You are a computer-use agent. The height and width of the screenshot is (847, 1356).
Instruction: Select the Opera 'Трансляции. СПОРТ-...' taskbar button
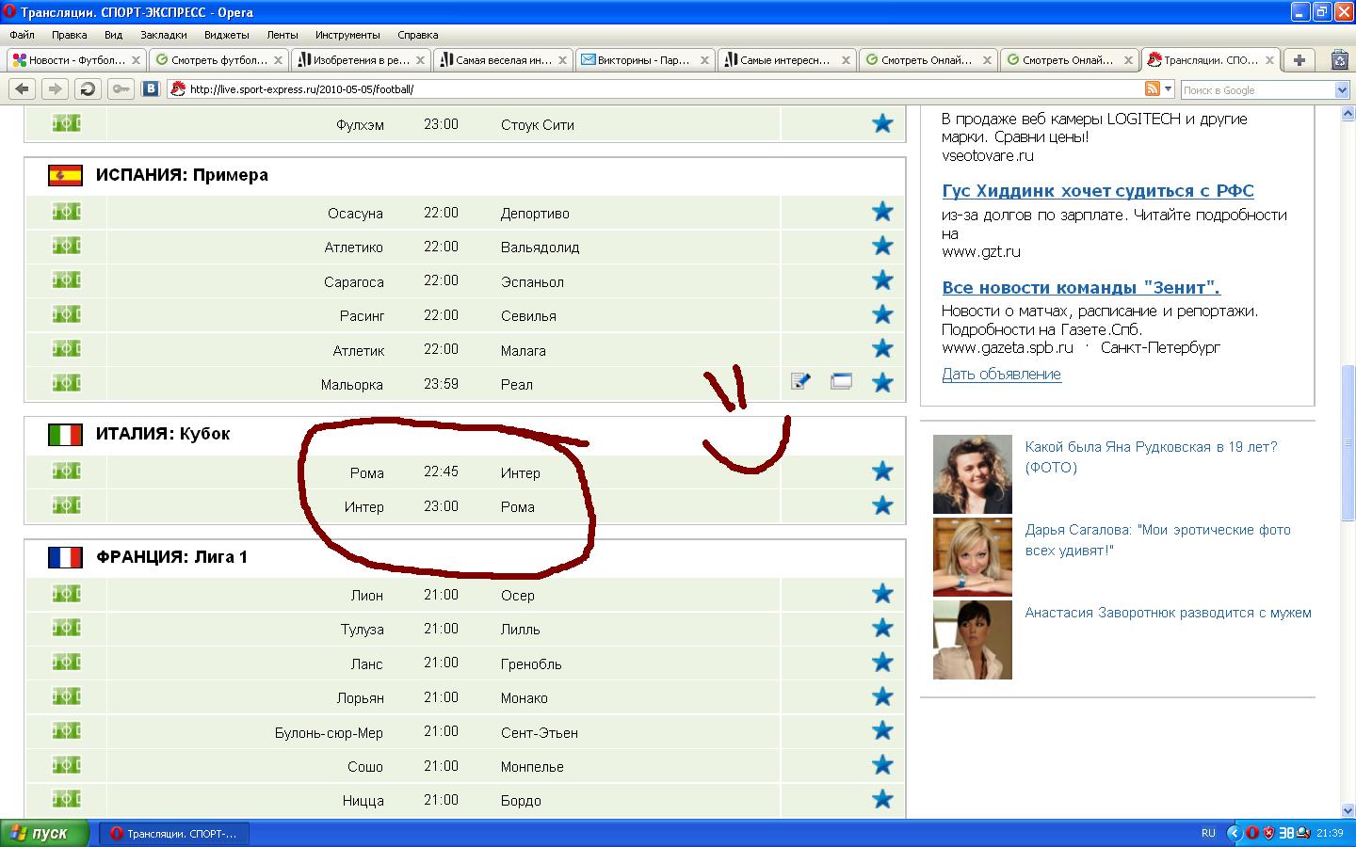pyautogui.click(x=176, y=833)
